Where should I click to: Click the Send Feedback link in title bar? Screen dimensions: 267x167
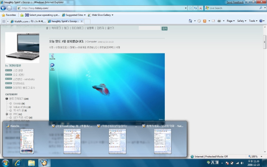tap(235, 2)
